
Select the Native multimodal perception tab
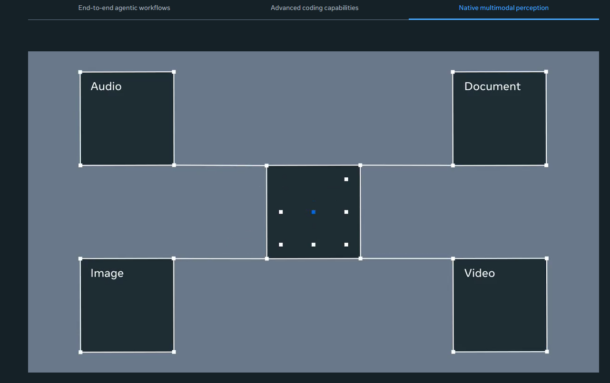503,8
